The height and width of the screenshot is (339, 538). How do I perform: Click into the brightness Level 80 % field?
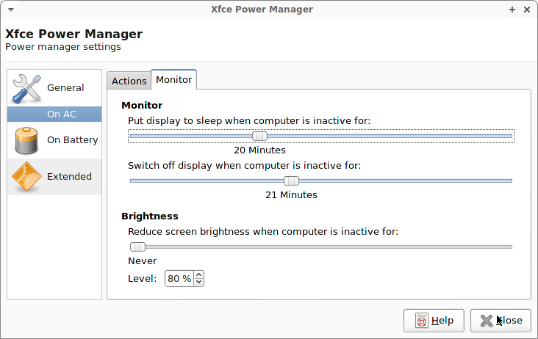pyautogui.click(x=179, y=278)
